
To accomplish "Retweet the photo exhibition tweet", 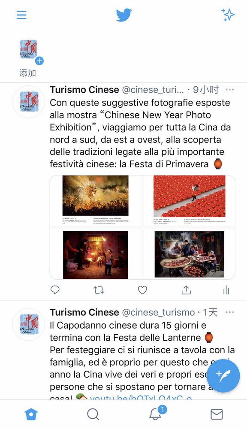I will coord(99,290).
